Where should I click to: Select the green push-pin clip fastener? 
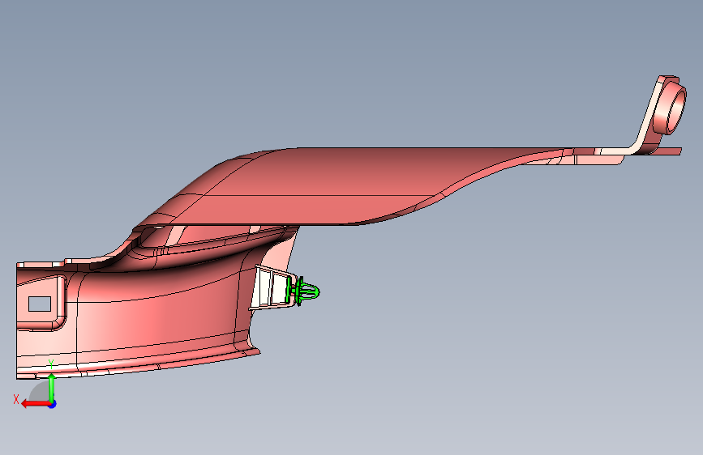(x=302, y=291)
